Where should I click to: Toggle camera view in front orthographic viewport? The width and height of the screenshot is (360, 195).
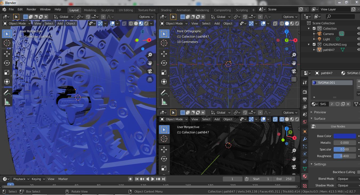(x=294, y=71)
